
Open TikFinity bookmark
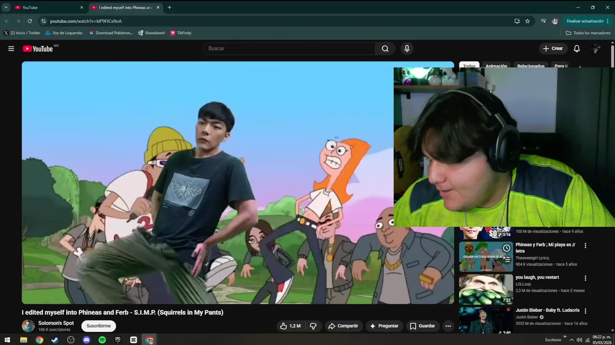click(181, 33)
